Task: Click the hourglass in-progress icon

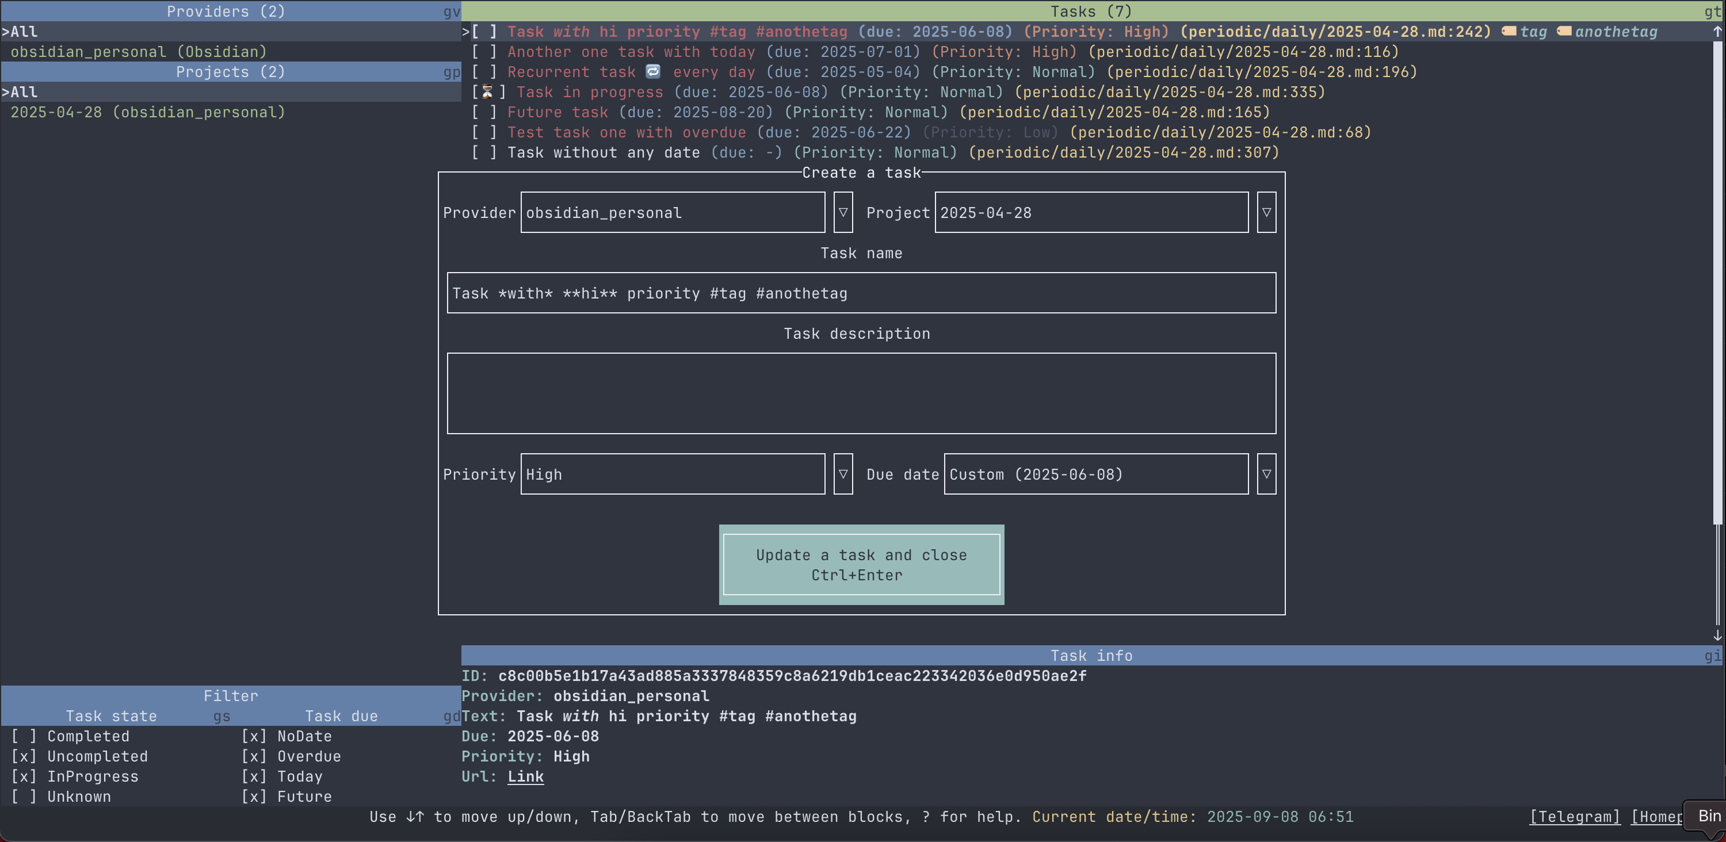Action: pos(488,92)
